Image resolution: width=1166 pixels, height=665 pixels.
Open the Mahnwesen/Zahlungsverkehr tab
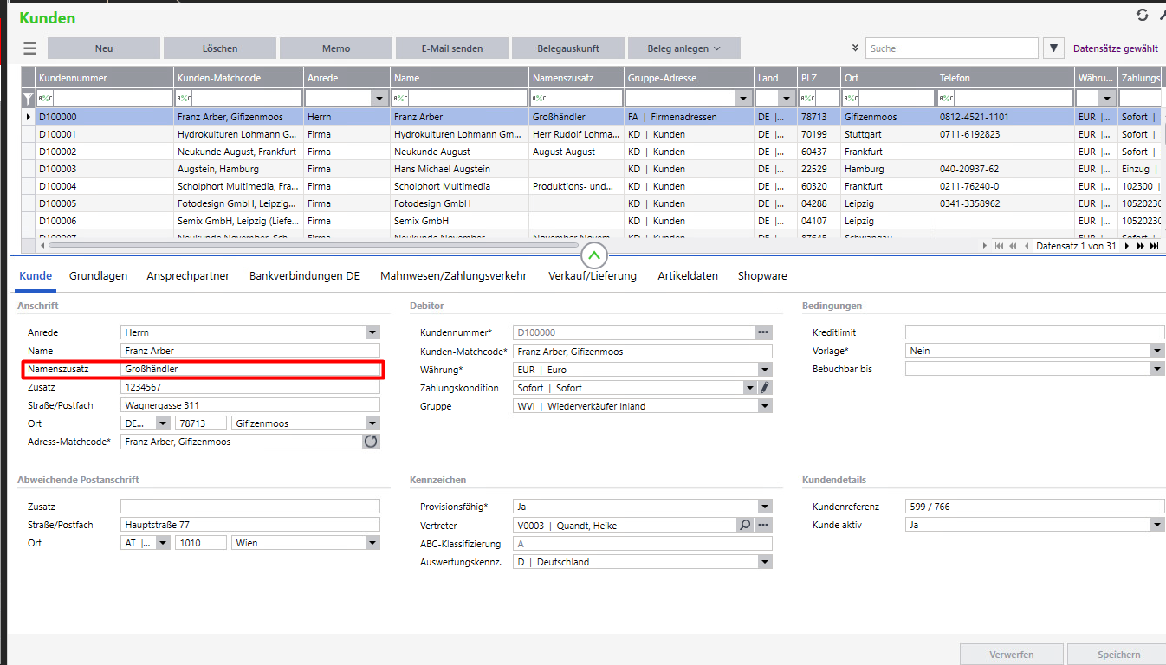pos(454,276)
